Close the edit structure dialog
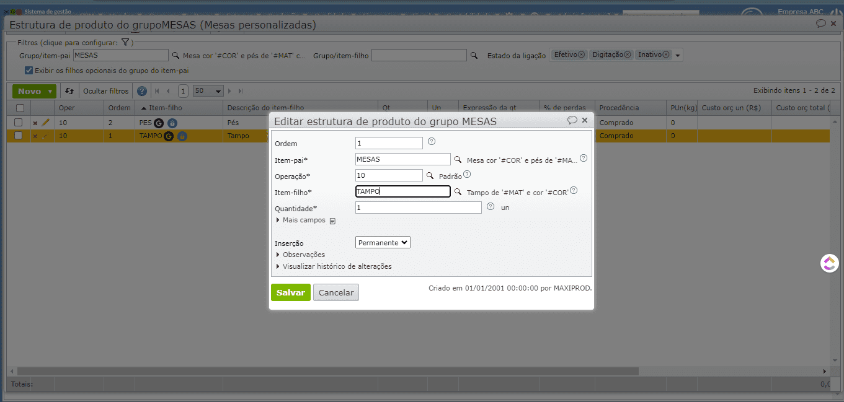 coord(585,120)
